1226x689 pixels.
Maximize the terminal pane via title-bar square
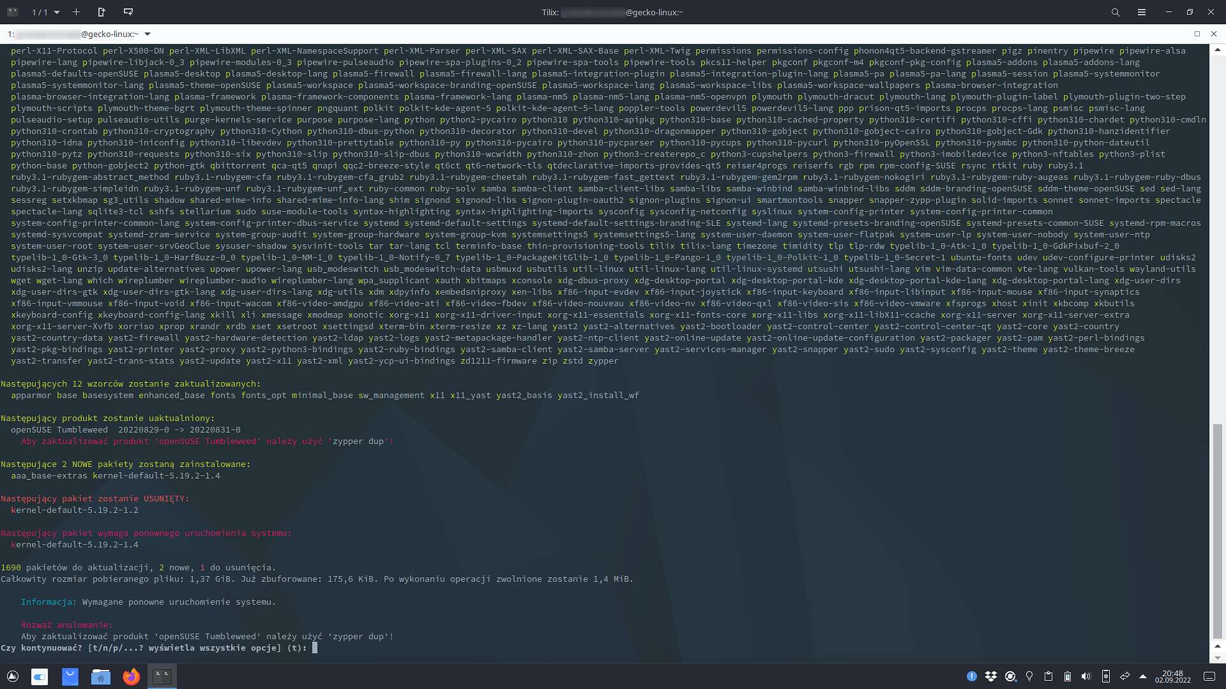(x=1197, y=34)
